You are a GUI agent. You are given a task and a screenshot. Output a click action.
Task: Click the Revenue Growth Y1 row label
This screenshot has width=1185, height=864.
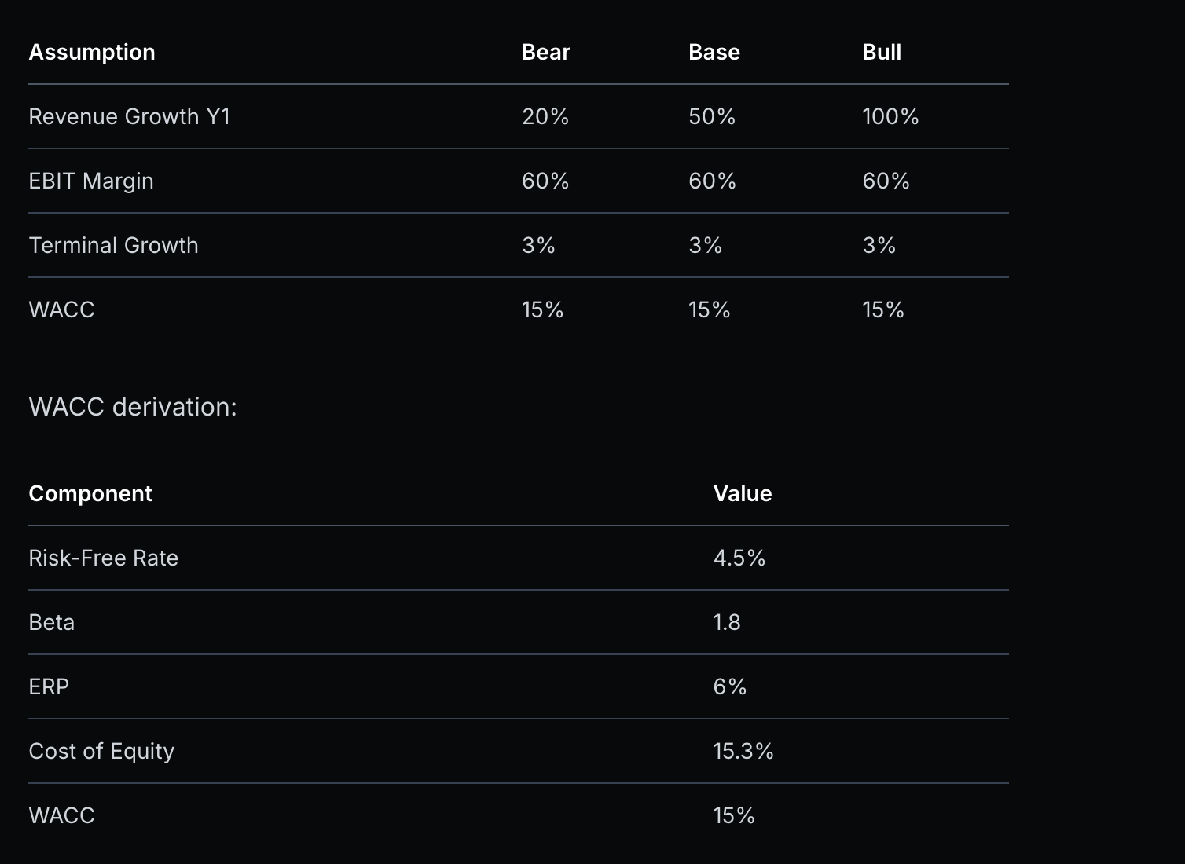129,116
